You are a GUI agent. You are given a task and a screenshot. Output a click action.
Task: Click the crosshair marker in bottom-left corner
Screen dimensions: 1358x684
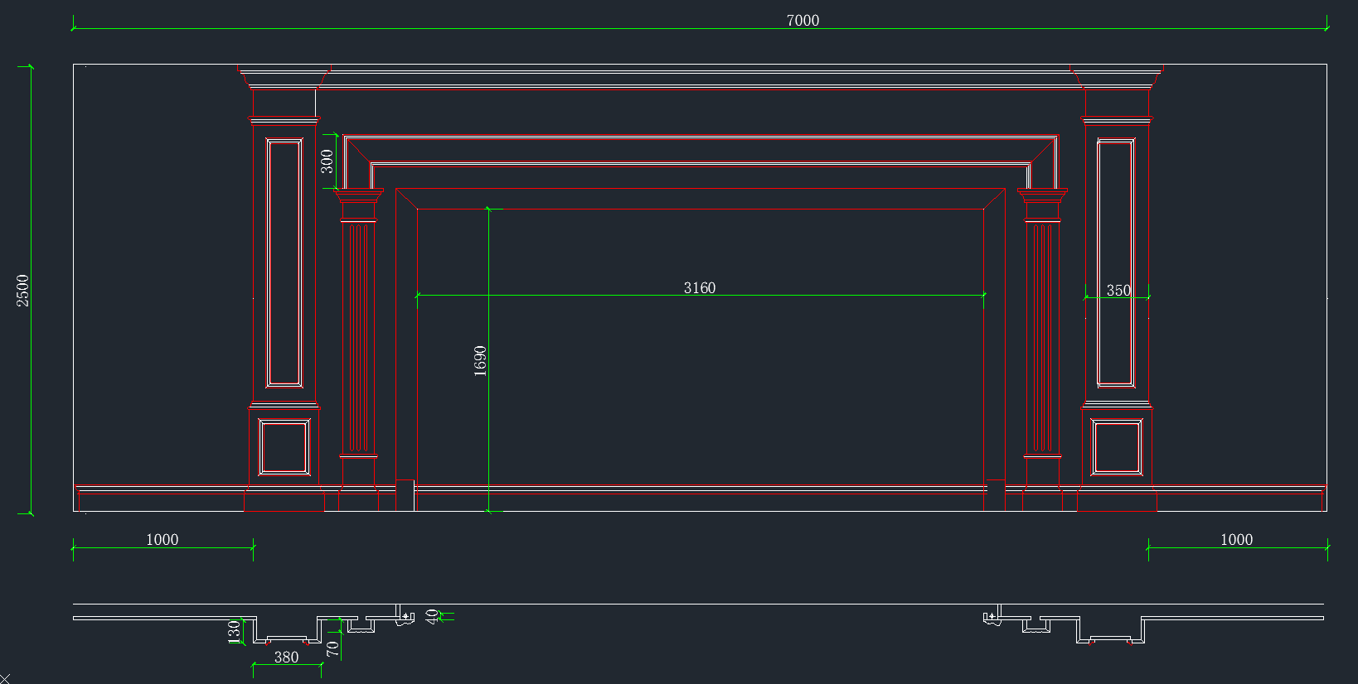coord(5,679)
